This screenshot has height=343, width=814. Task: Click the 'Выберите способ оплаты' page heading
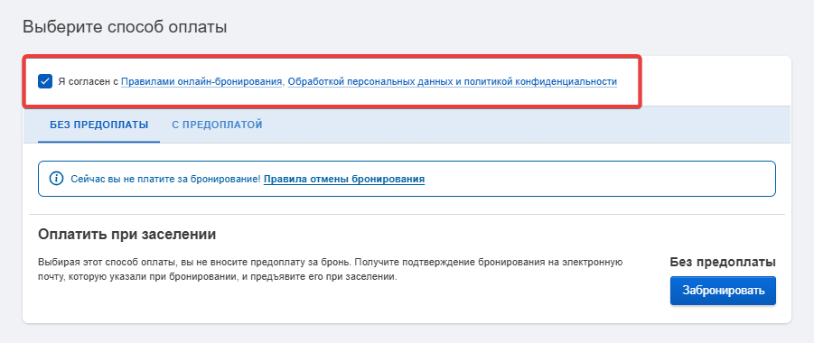pos(125,26)
